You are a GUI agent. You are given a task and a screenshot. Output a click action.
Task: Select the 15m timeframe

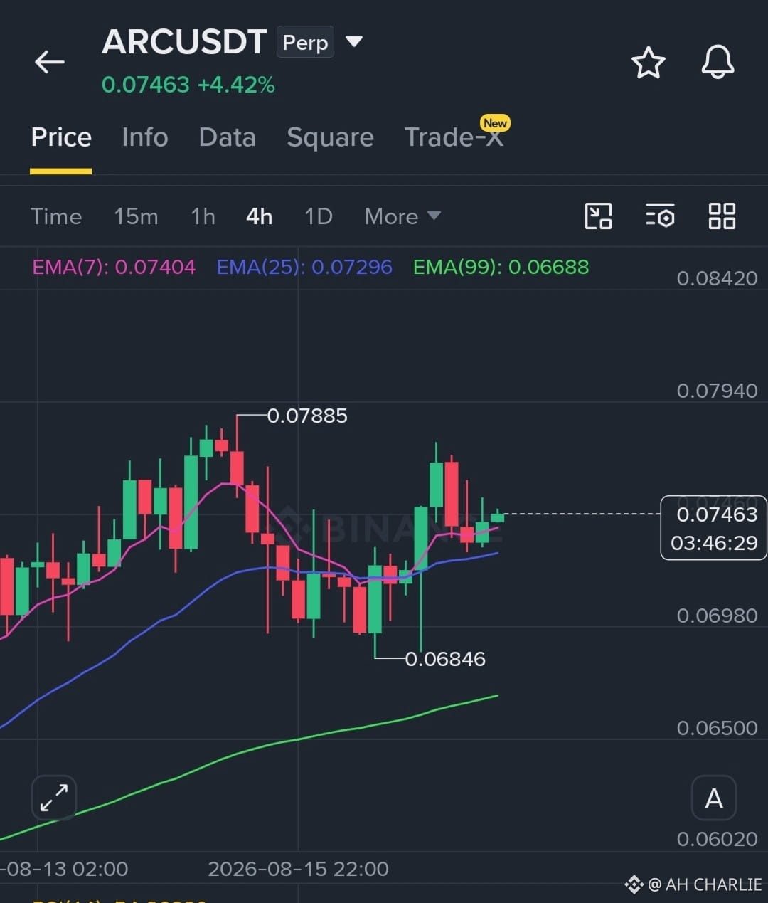[136, 216]
